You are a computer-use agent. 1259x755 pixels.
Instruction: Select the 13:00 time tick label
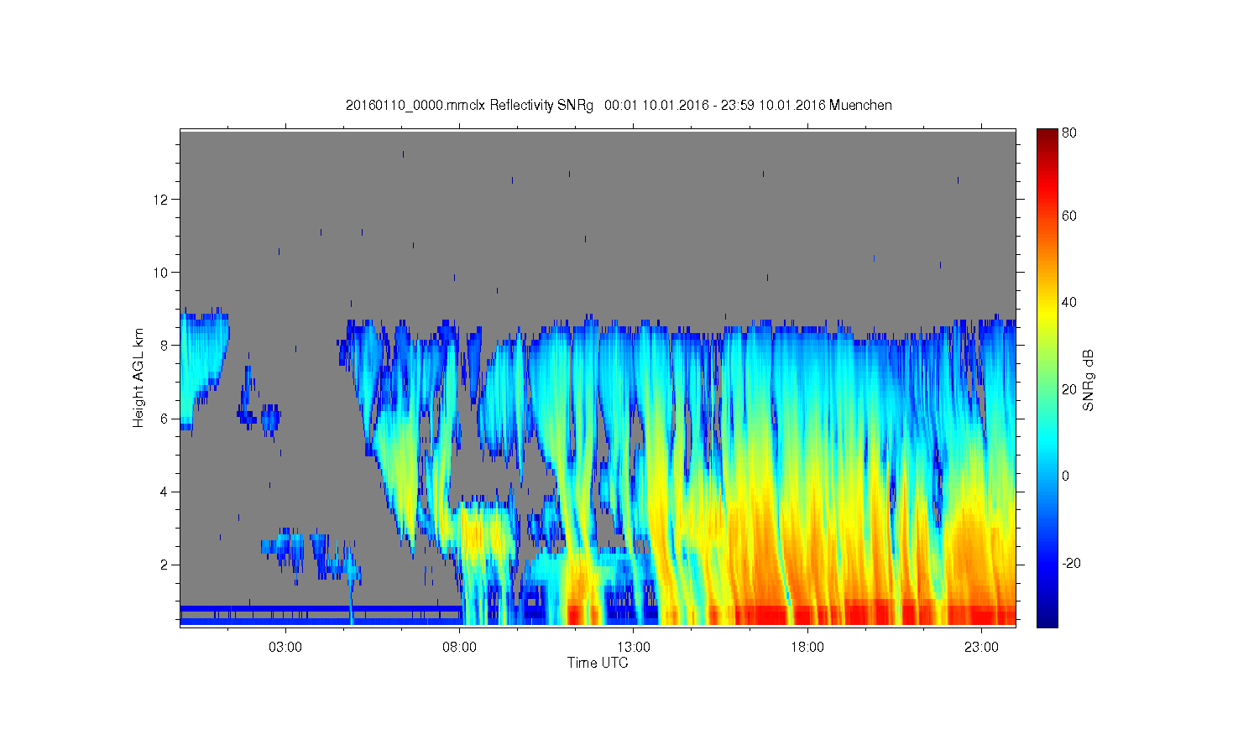[634, 648]
